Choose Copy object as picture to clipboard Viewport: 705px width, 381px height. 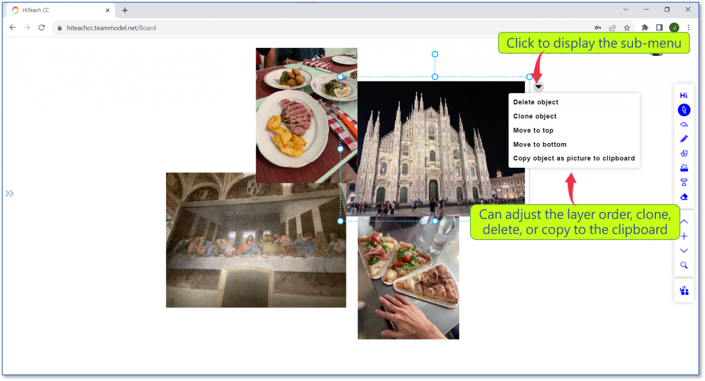tap(574, 158)
